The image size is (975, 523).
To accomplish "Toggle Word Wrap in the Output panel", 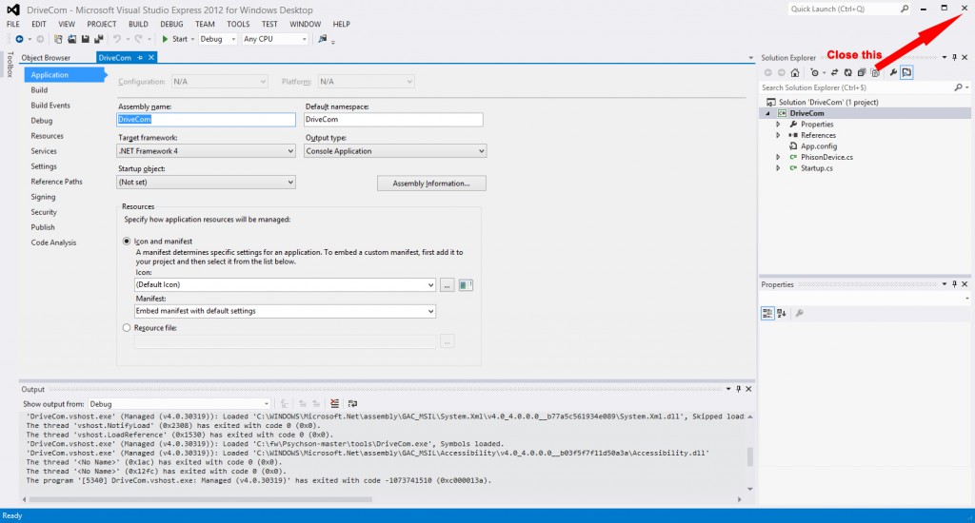I will 352,404.
